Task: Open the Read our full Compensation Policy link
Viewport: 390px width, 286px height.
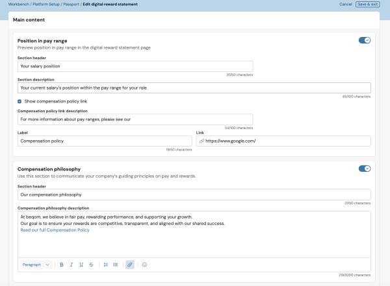Action: [x=55, y=230]
